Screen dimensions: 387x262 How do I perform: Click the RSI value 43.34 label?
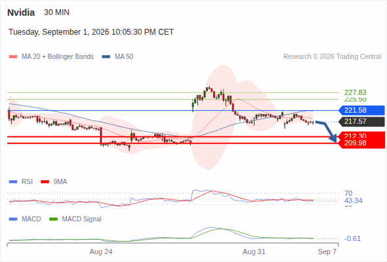coord(354,200)
